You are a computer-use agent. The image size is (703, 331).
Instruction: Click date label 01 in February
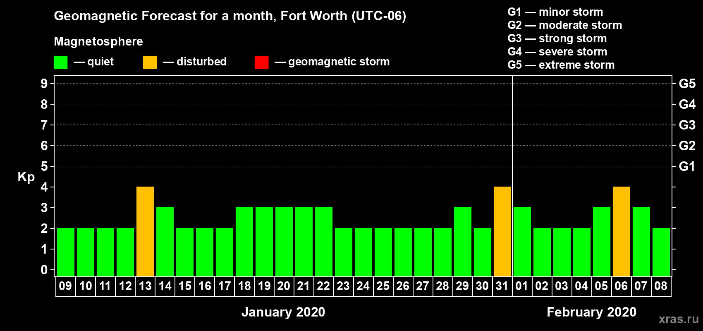(x=522, y=286)
